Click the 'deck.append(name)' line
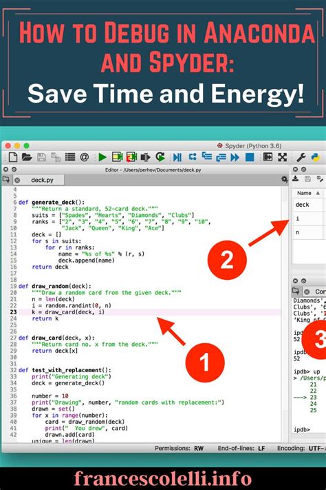 pos(87,261)
